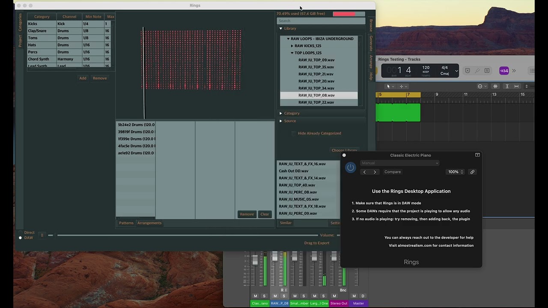Click the Compare button in plugin window

tap(393, 172)
